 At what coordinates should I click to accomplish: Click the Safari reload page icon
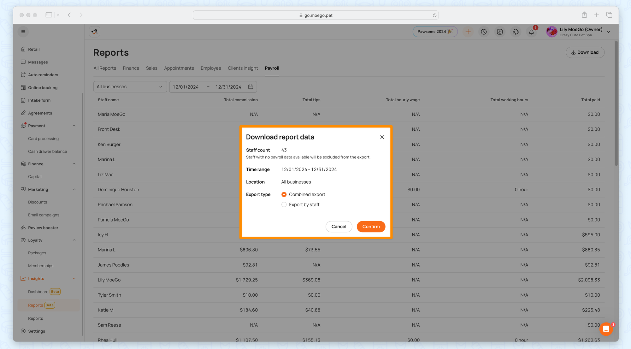(x=434, y=15)
